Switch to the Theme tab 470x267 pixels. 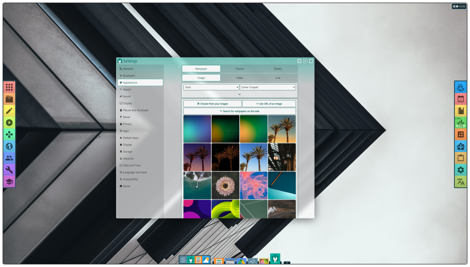[x=239, y=69]
